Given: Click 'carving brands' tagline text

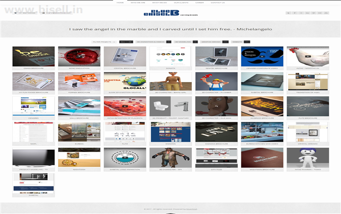Looking at the screenshot, I should click(189, 15).
